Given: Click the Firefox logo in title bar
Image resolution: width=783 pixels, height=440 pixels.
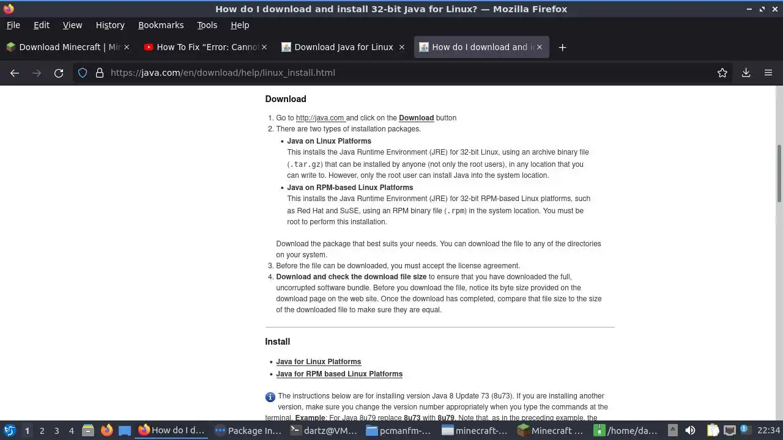Looking at the screenshot, I should pyautogui.click(x=9, y=9).
